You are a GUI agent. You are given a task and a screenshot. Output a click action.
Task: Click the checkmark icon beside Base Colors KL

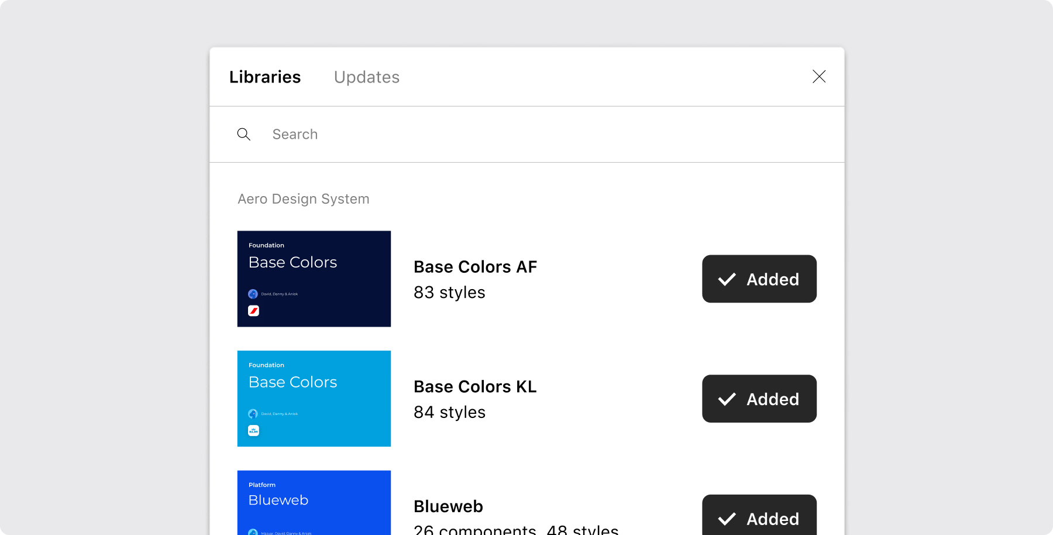pyautogui.click(x=727, y=399)
